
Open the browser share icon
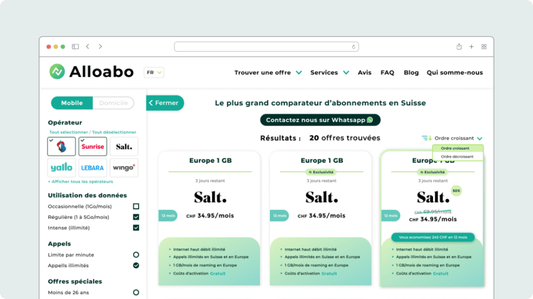point(459,47)
